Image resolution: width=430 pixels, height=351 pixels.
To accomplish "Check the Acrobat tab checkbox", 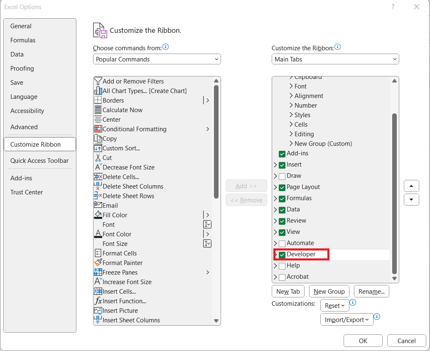I will point(282,277).
